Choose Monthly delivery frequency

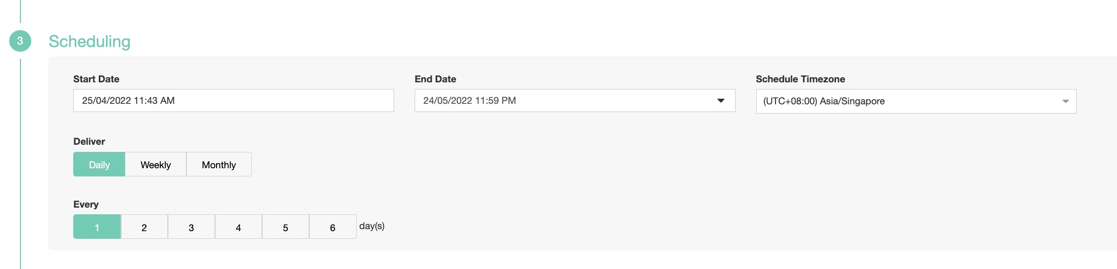click(219, 165)
